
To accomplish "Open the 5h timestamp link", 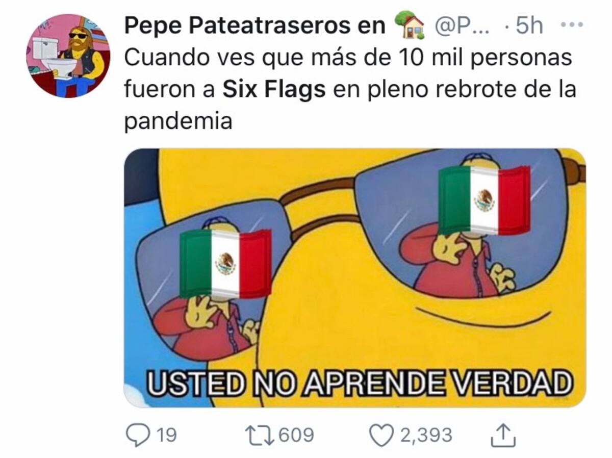I will 529,27.
